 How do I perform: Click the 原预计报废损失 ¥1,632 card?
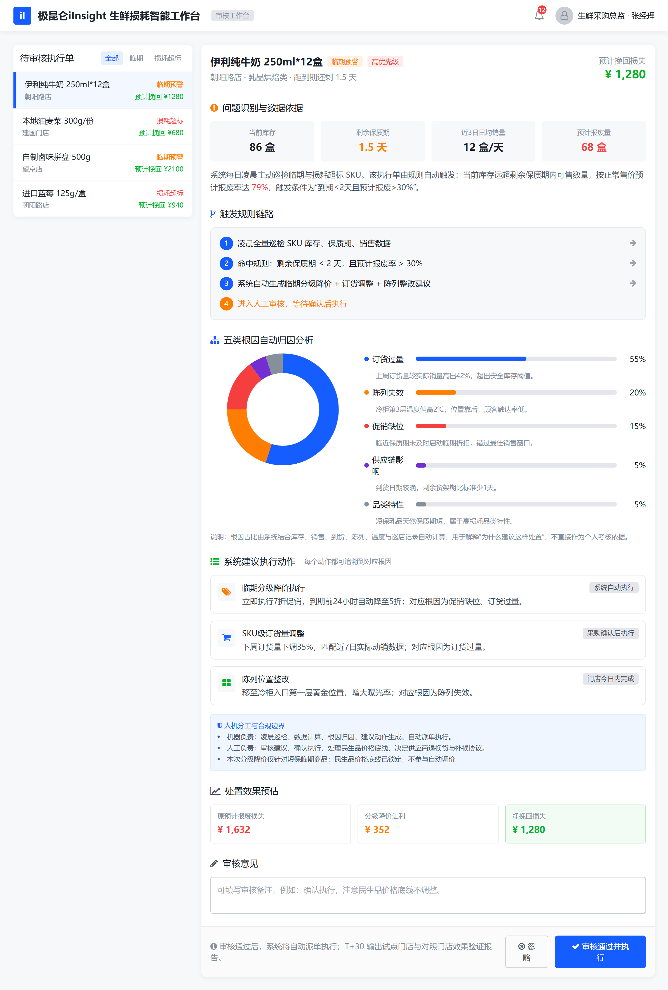click(280, 824)
